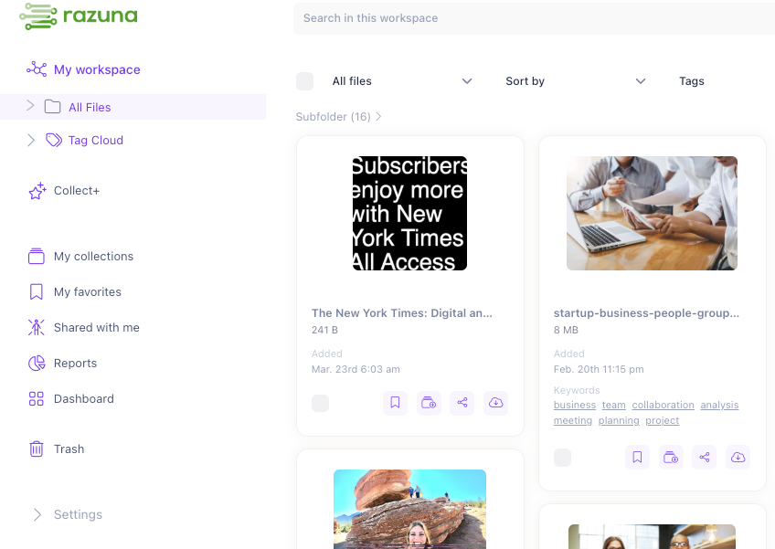
Task: Open the Settings menu label
Action: (x=78, y=514)
